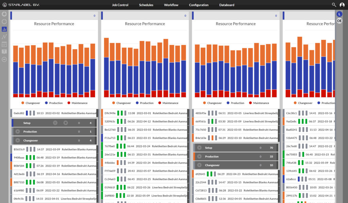Open the Databoard menu
This screenshot has height=203, width=348.
[227, 5]
